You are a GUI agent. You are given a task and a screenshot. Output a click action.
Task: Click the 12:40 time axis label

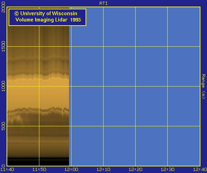(200, 170)
